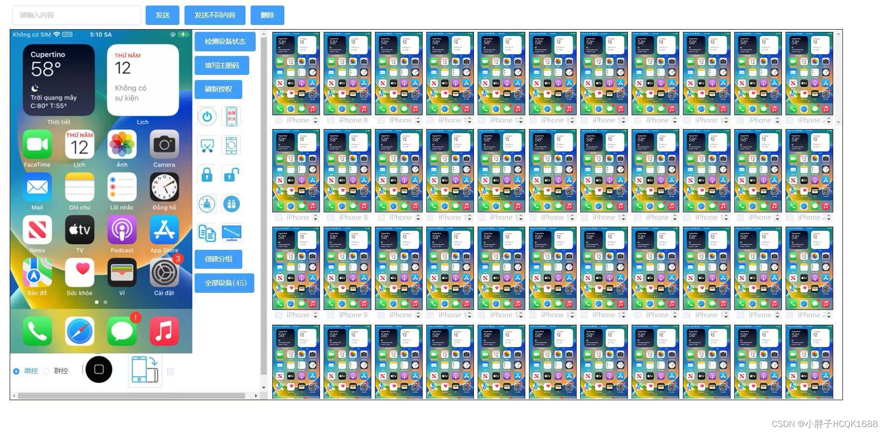Open the Ảnh photos app
Image resolution: width=885 pixels, height=433 pixels.
(x=122, y=145)
